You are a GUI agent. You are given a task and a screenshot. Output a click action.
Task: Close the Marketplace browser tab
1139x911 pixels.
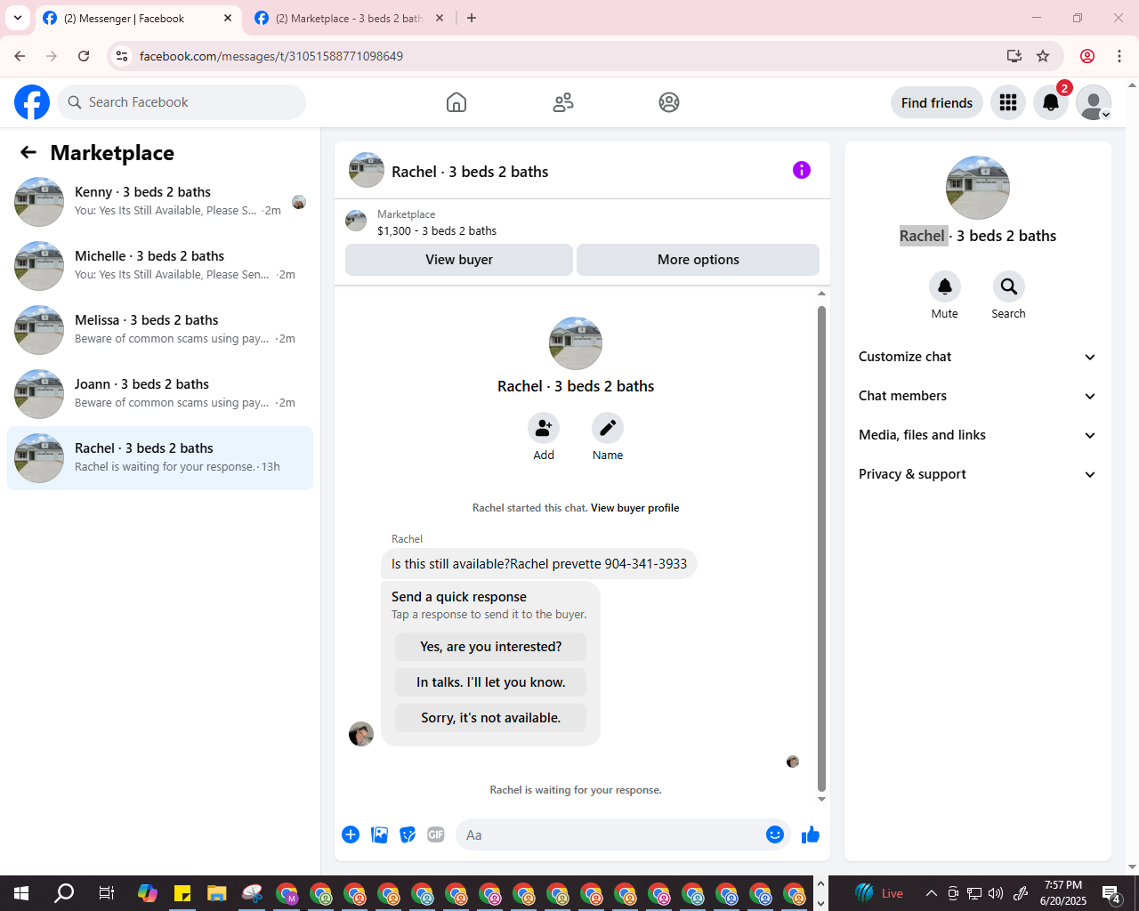click(x=440, y=18)
